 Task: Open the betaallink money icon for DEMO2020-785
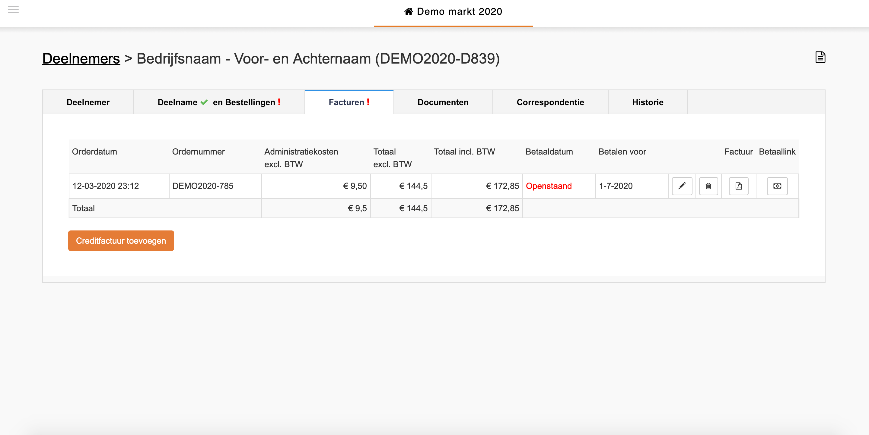[x=777, y=186]
